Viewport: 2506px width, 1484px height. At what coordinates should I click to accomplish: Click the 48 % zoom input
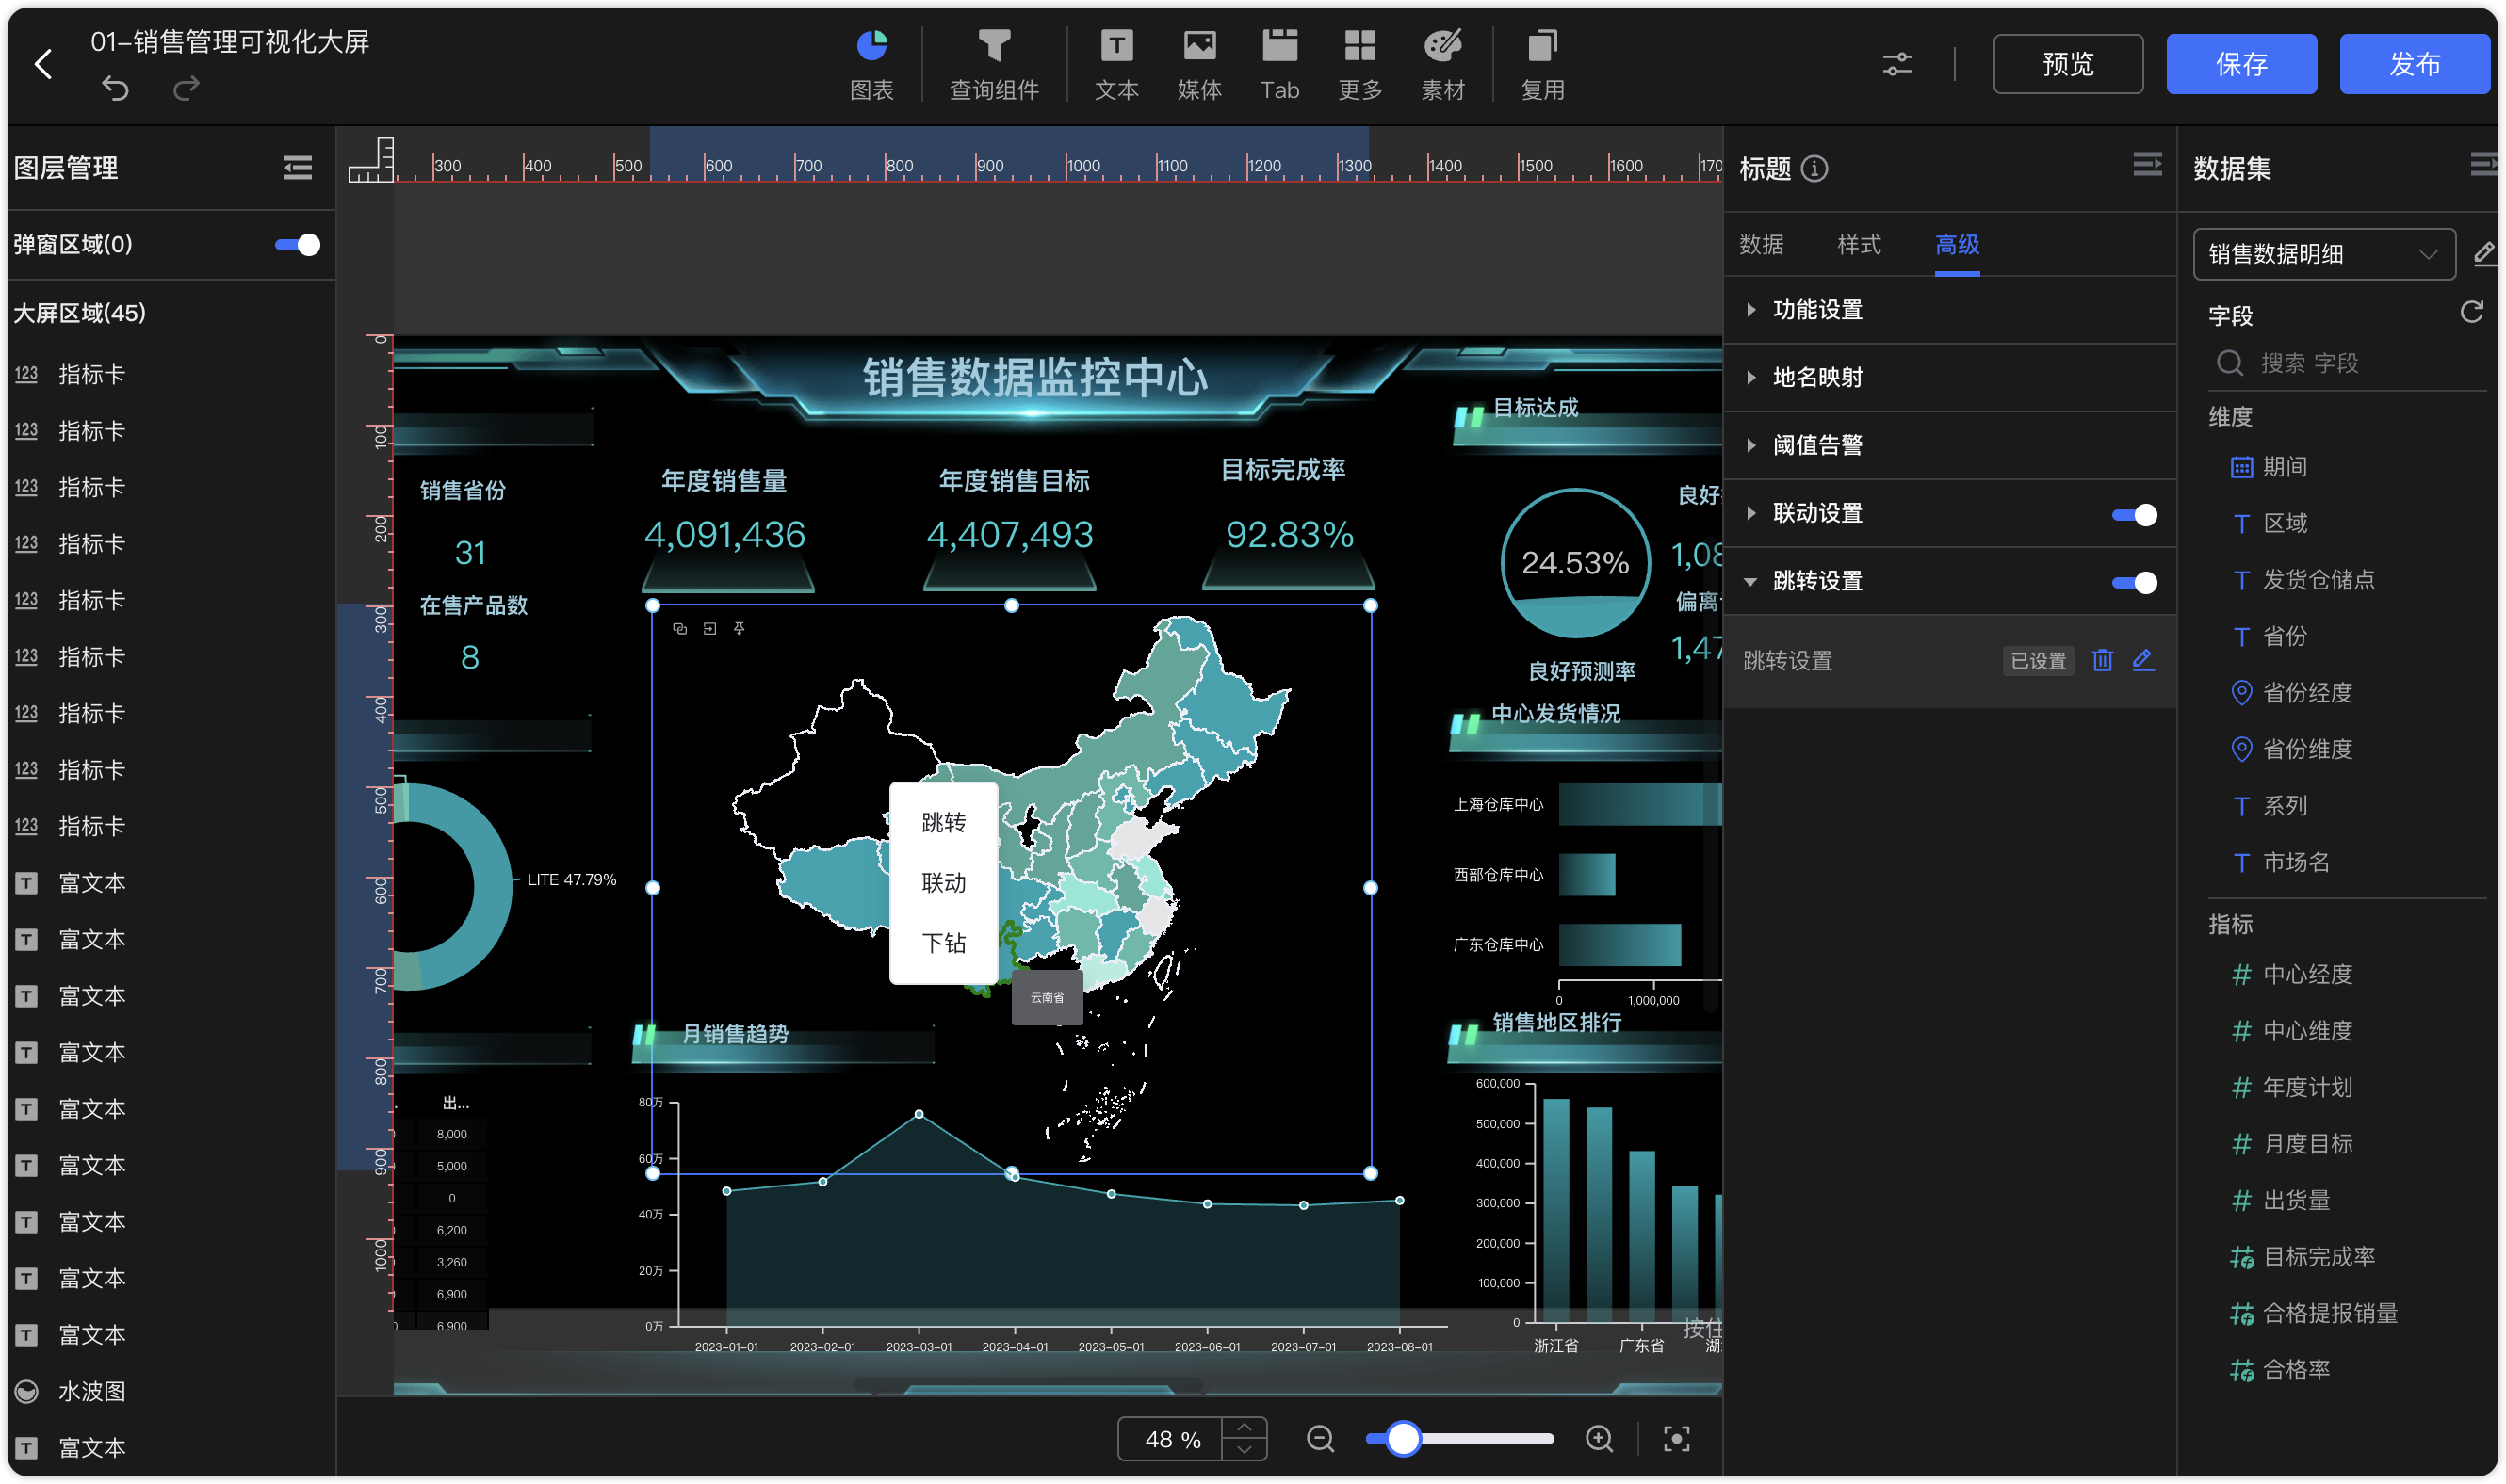[x=1171, y=1439]
